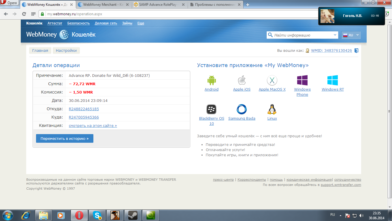Launch Internet Explorer from taskbar
The height and width of the screenshot is (221, 392).
(26, 215)
